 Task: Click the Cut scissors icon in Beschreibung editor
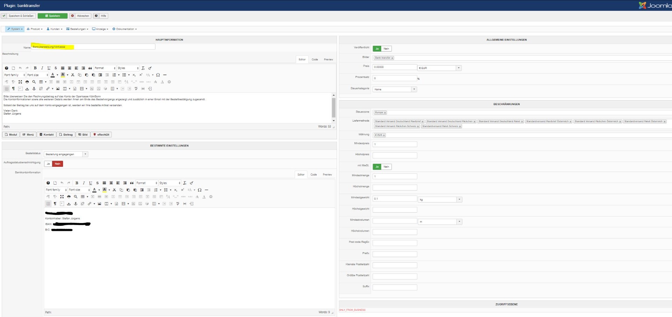click(x=73, y=75)
